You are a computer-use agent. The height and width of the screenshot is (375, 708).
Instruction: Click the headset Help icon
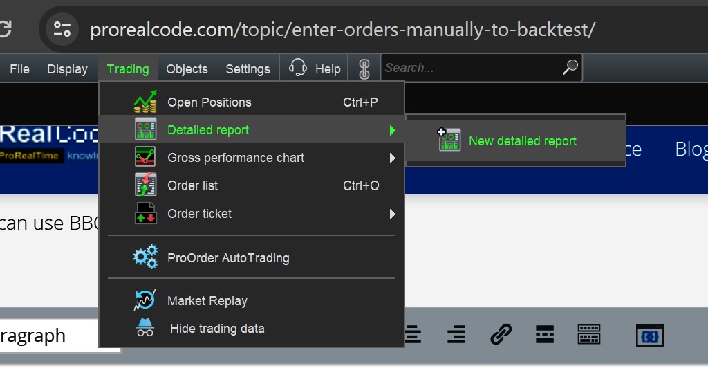coord(298,68)
